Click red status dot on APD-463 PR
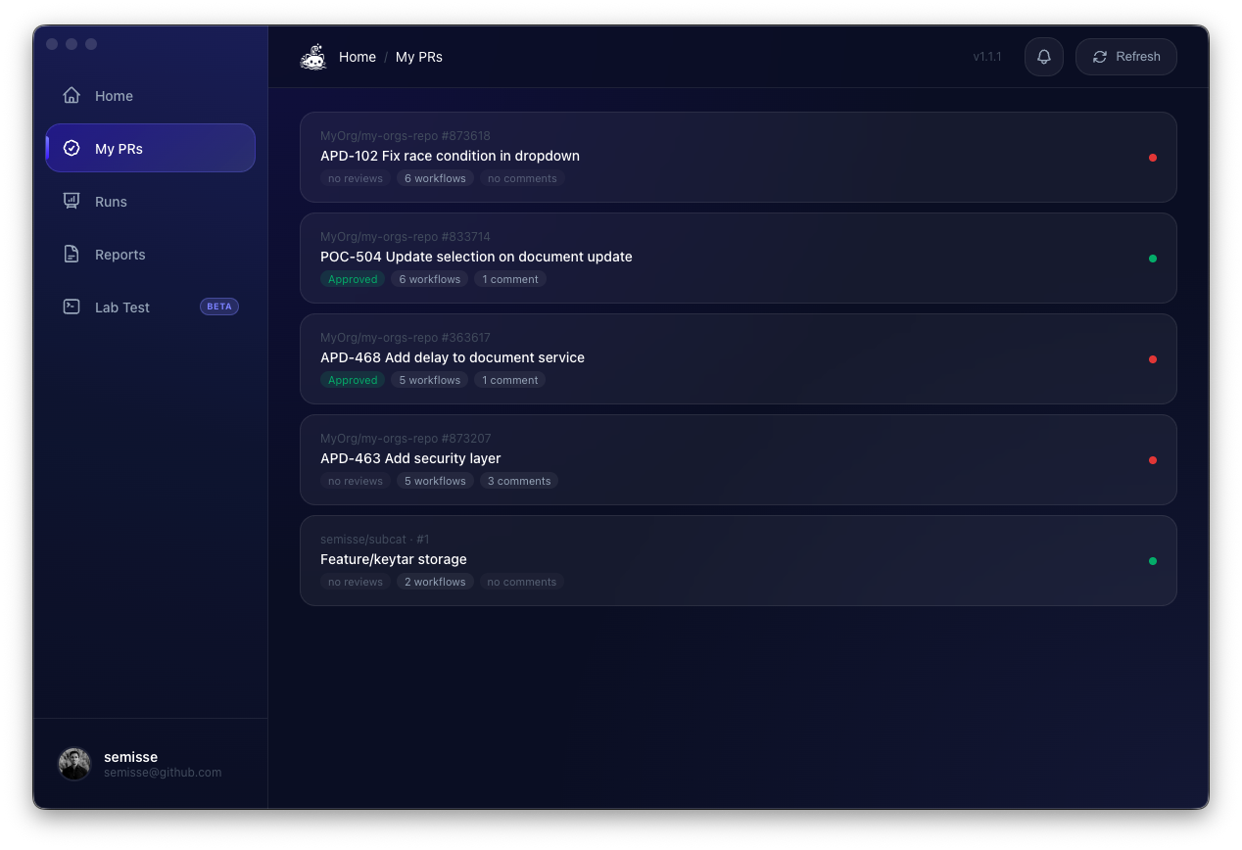This screenshot has width=1242, height=850. (x=1153, y=460)
